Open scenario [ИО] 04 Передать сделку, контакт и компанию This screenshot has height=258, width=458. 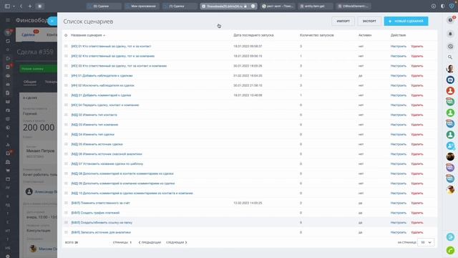(x=105, y=105)
